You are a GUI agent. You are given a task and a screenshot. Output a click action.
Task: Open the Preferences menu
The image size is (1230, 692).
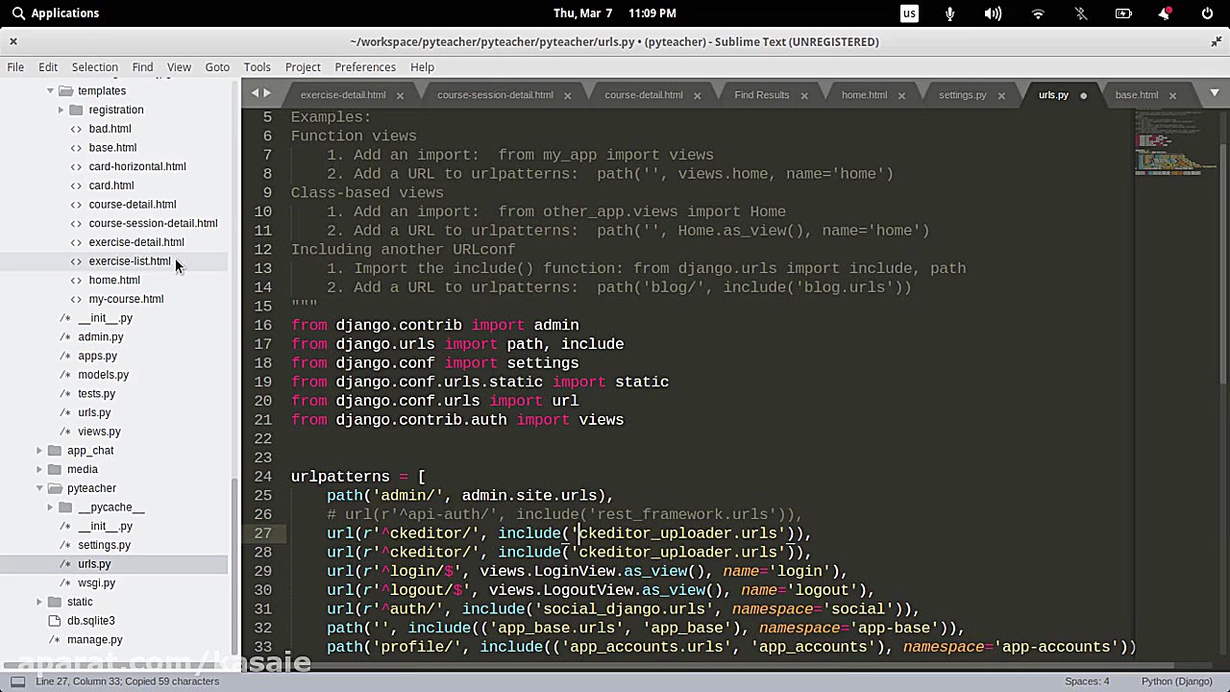tap(364, 67)
